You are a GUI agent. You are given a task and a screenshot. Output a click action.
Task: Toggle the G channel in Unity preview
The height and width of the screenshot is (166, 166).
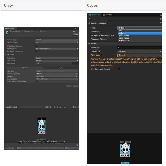point(54,107)
